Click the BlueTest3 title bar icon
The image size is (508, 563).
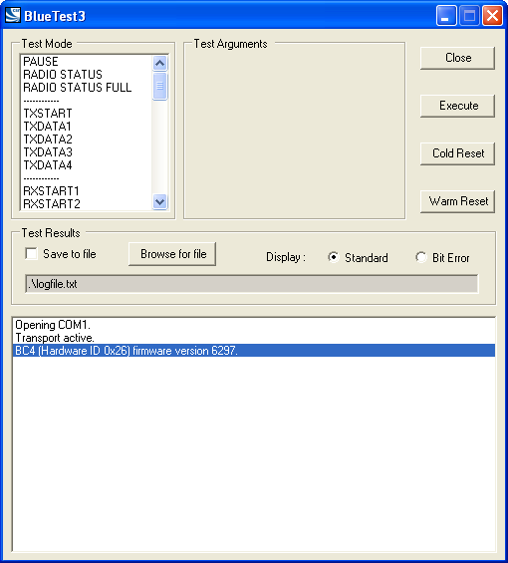point(13,15)
